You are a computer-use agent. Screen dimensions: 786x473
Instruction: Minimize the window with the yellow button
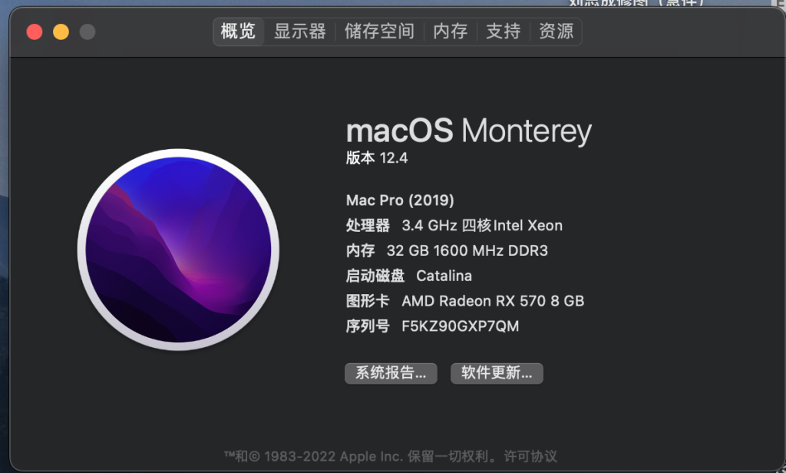click(x=61, y=32)
